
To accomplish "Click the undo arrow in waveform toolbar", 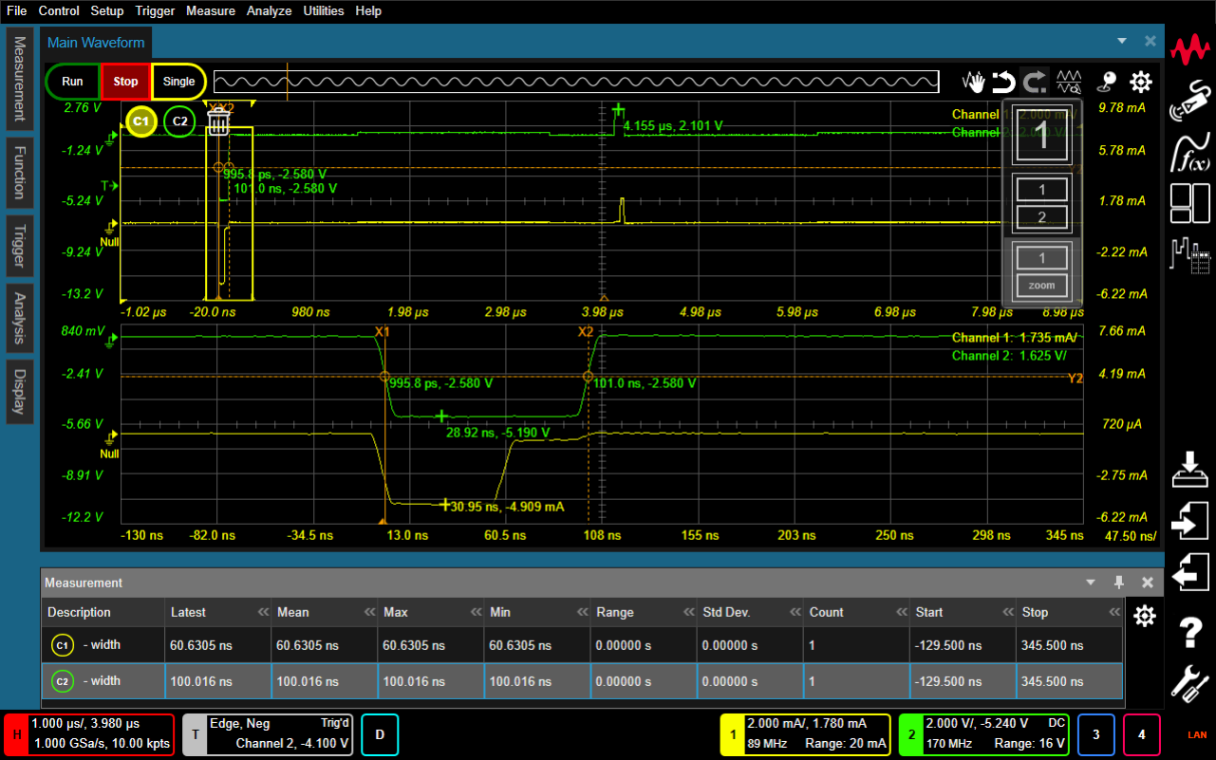I will (1003, 82).
